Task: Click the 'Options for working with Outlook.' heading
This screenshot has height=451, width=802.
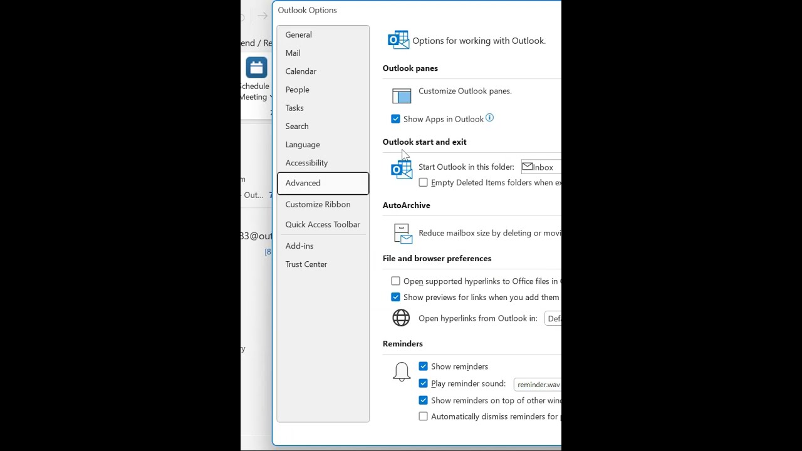Action: point(479,41)
